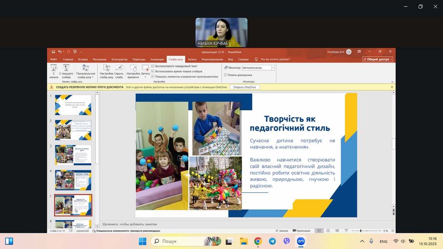
Task: Open the Произвольное слайд-шоу dropdown
Action: tap(85, 72)
